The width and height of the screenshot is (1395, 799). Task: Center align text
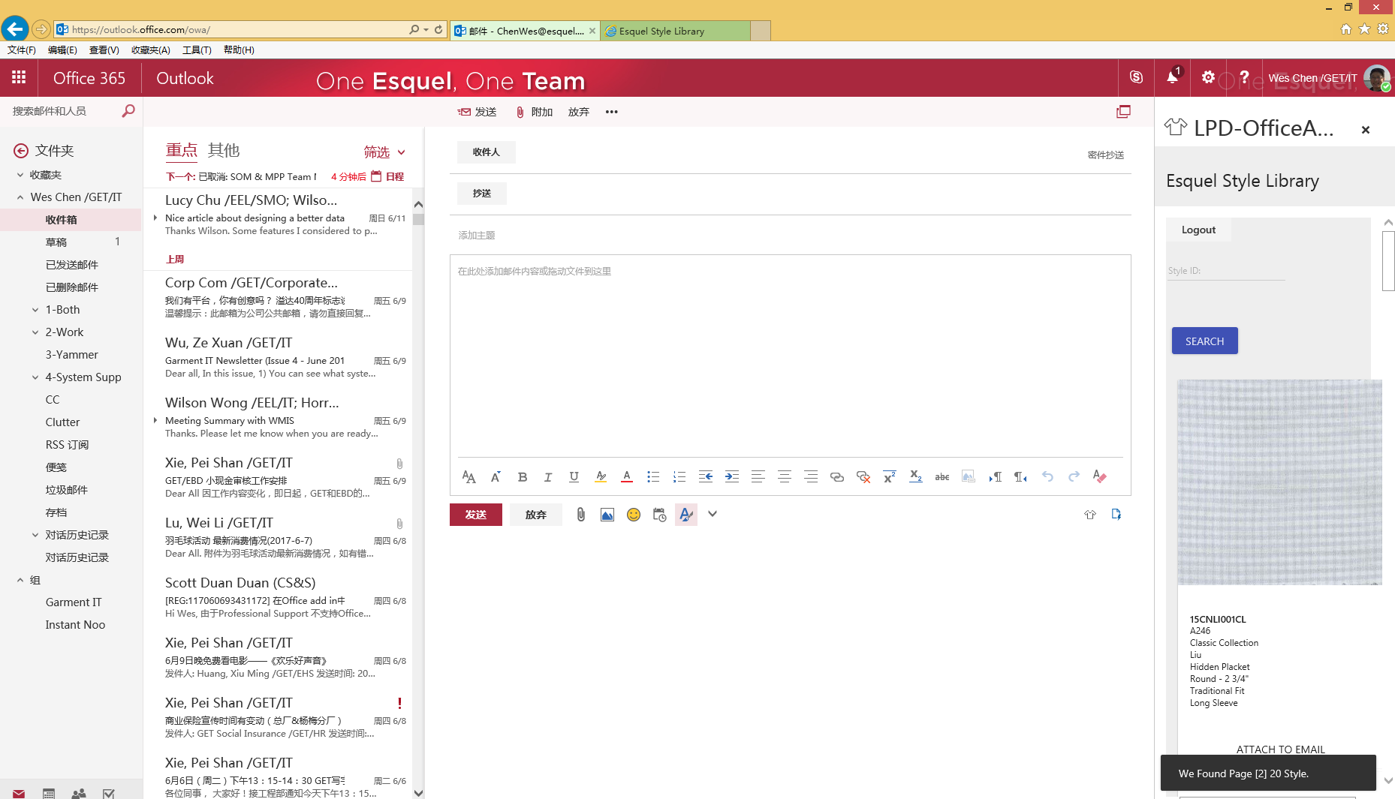point(785,477)
